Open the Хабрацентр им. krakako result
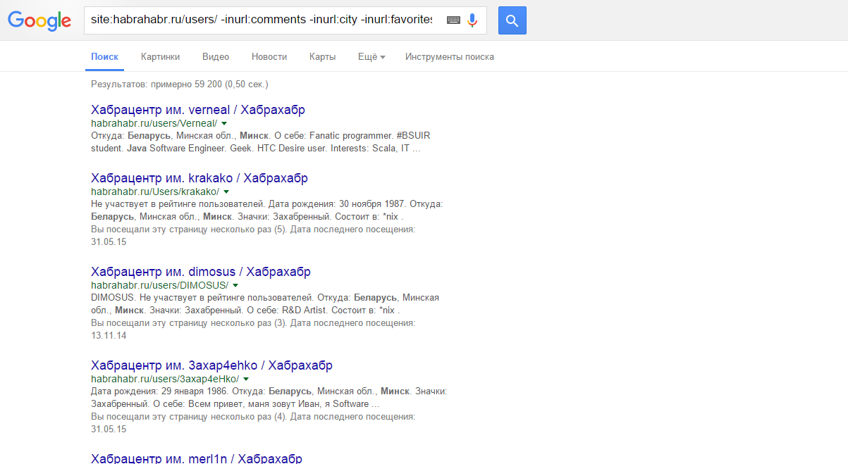 point(199,178)
